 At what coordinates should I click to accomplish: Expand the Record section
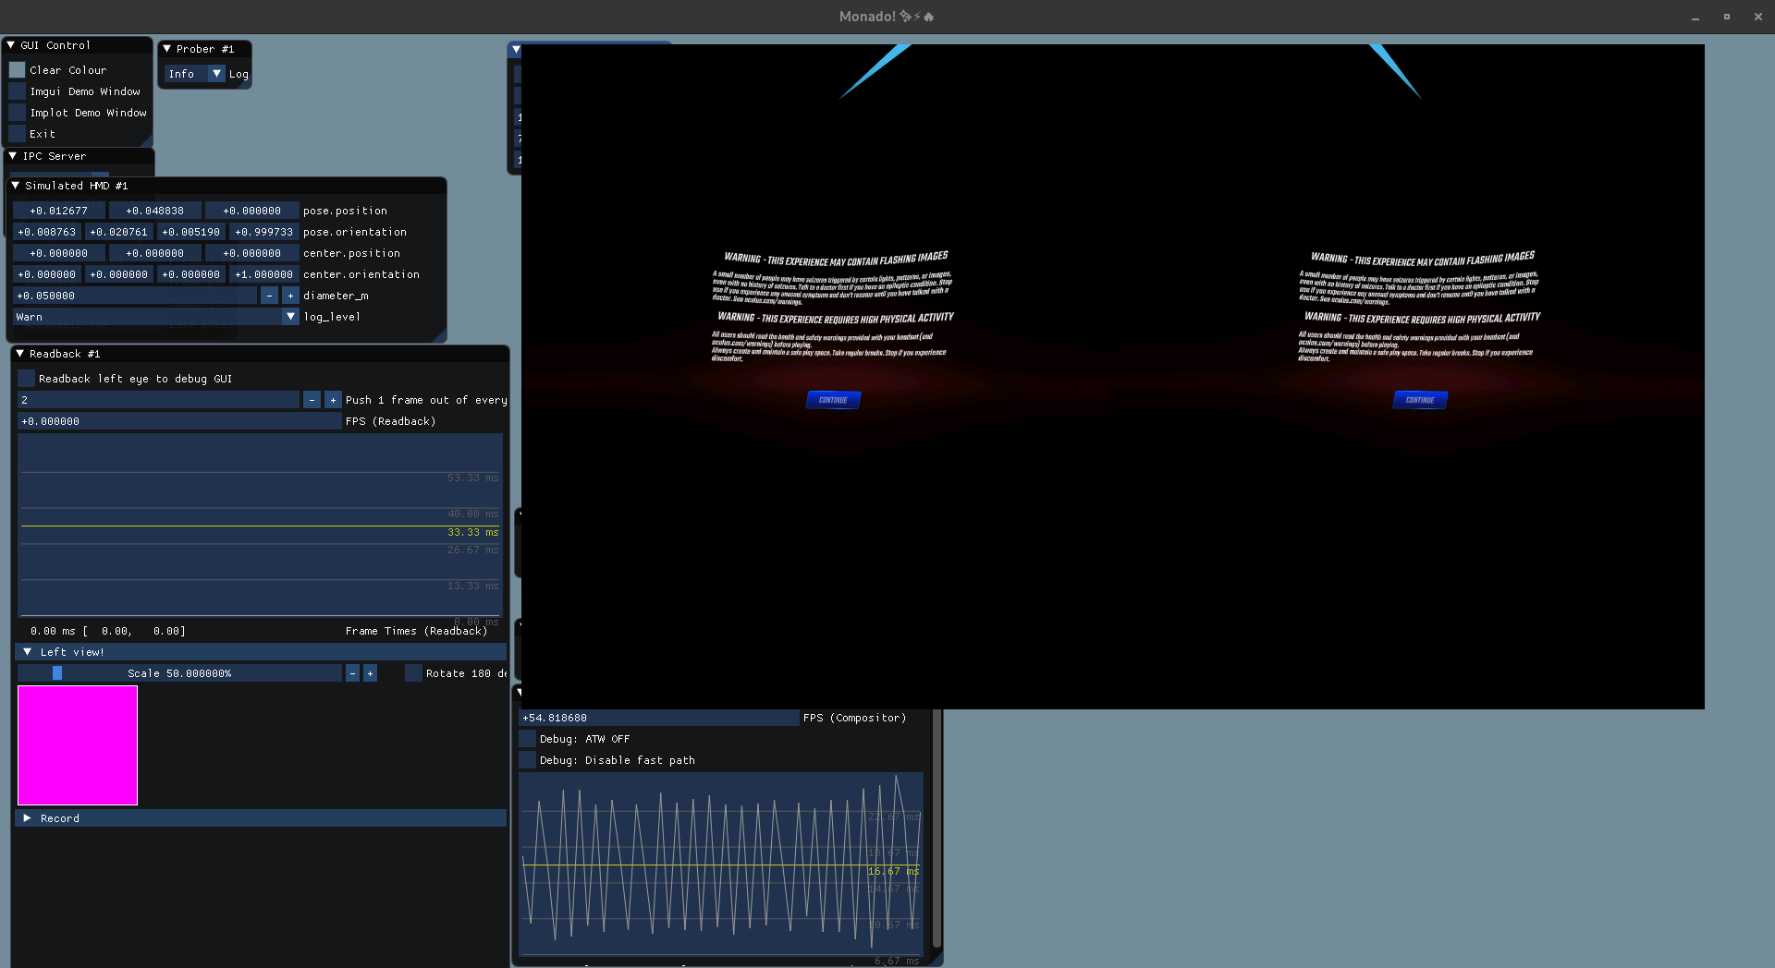[28, 818]
